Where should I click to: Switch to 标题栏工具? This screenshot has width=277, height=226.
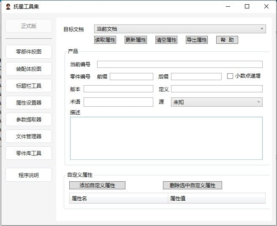pyautogui.click(x=29, y=86)
